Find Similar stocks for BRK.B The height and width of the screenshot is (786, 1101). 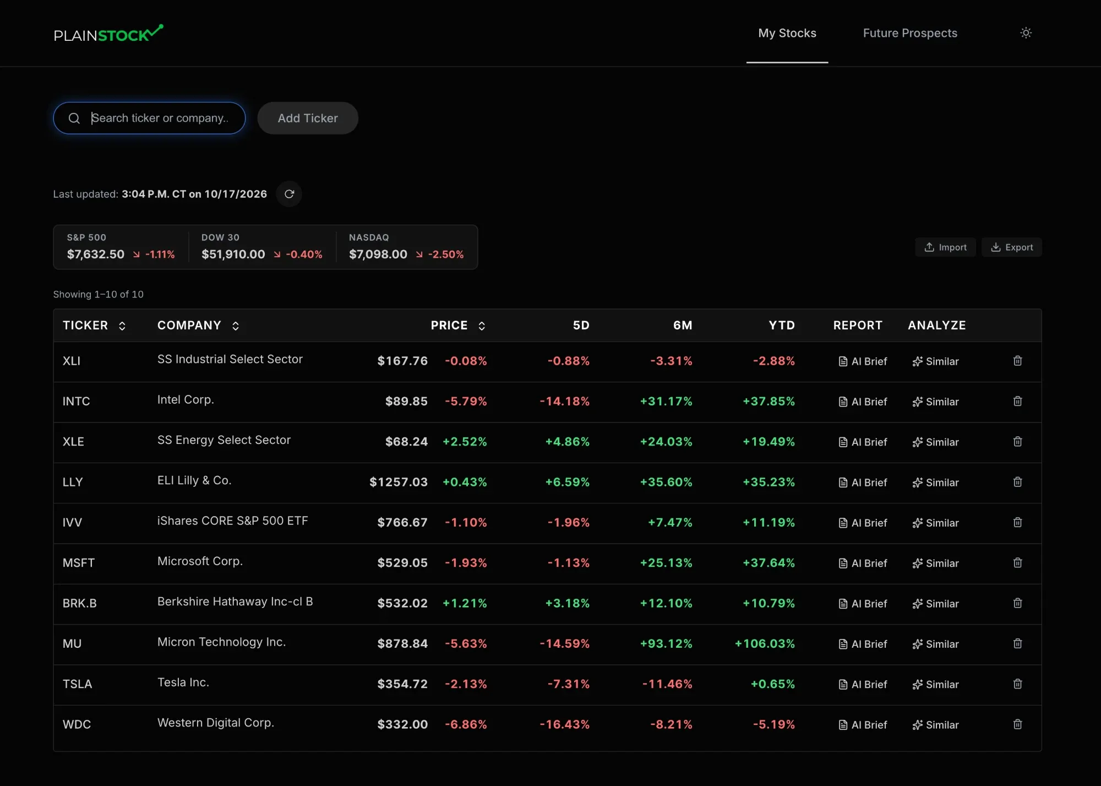tap(935, 604)
